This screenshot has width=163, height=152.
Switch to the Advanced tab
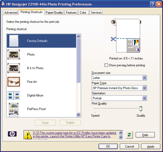click(11, 13)
